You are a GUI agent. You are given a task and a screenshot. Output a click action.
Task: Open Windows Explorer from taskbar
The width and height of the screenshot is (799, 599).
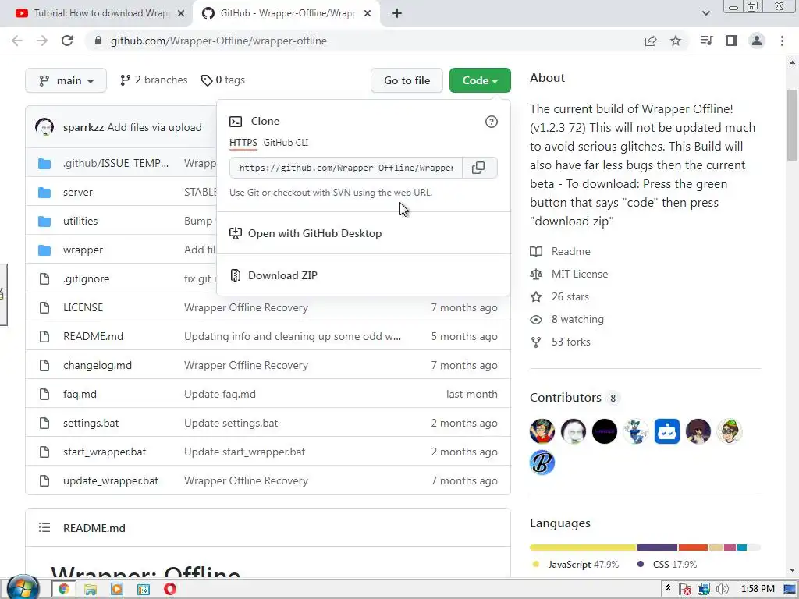click(x=91, y=589)
